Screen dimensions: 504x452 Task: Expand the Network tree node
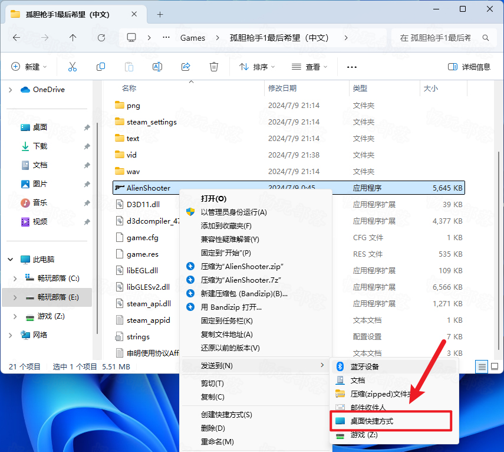tap(10, 335)
